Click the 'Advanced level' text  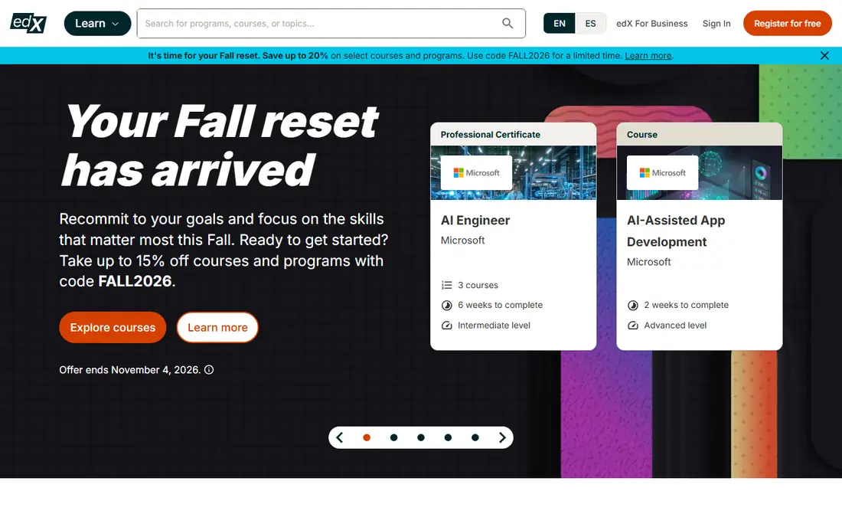tap(675, 325)
